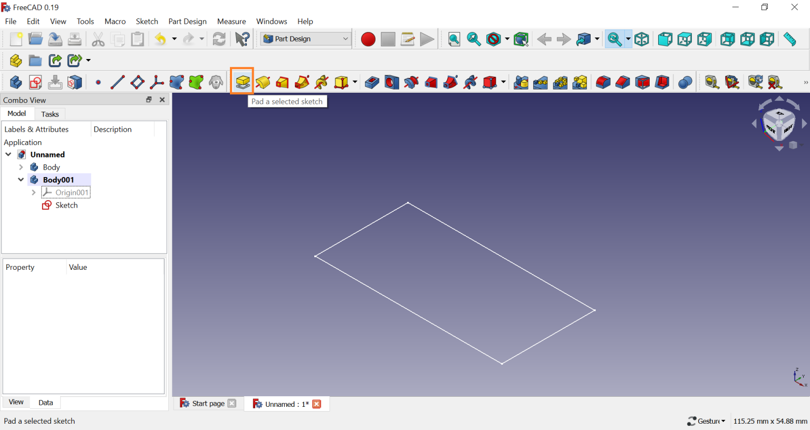
Task: Click the Fillet tool icon
Action: pyautogui.click(x=603, y=82)
